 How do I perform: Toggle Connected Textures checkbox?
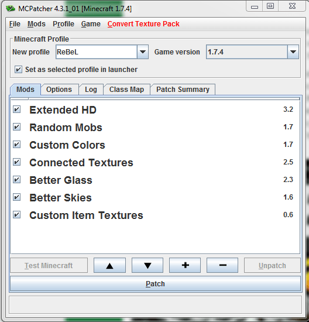click(x=17, y=162)
